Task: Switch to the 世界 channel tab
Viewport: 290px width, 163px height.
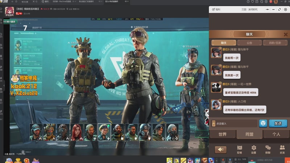Action: (x=223, y=134)
